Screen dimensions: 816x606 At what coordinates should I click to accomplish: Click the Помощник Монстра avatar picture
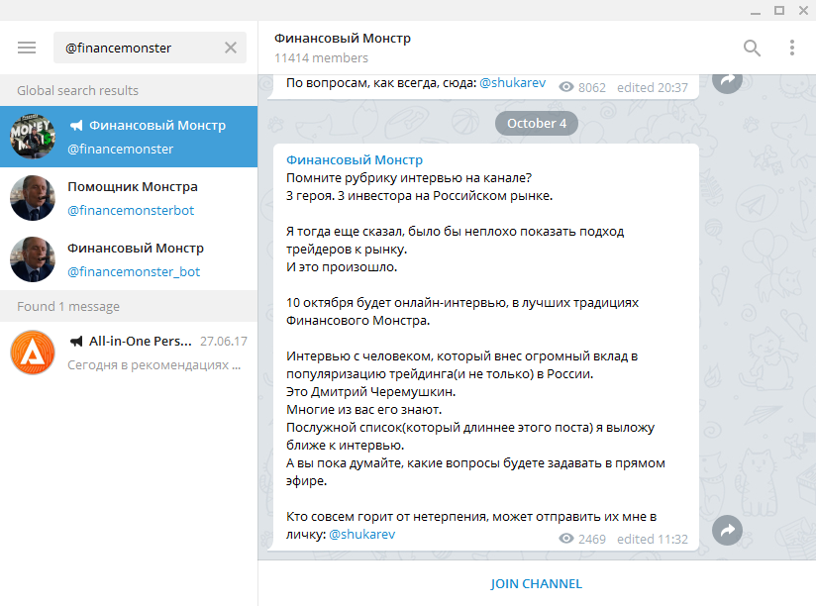33,198
